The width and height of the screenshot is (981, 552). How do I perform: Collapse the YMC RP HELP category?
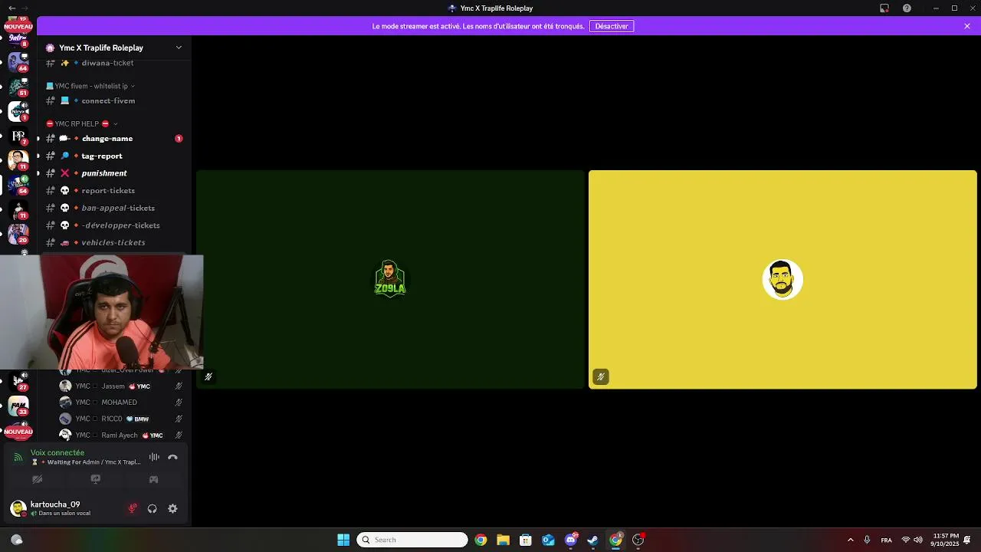point(82,123)
